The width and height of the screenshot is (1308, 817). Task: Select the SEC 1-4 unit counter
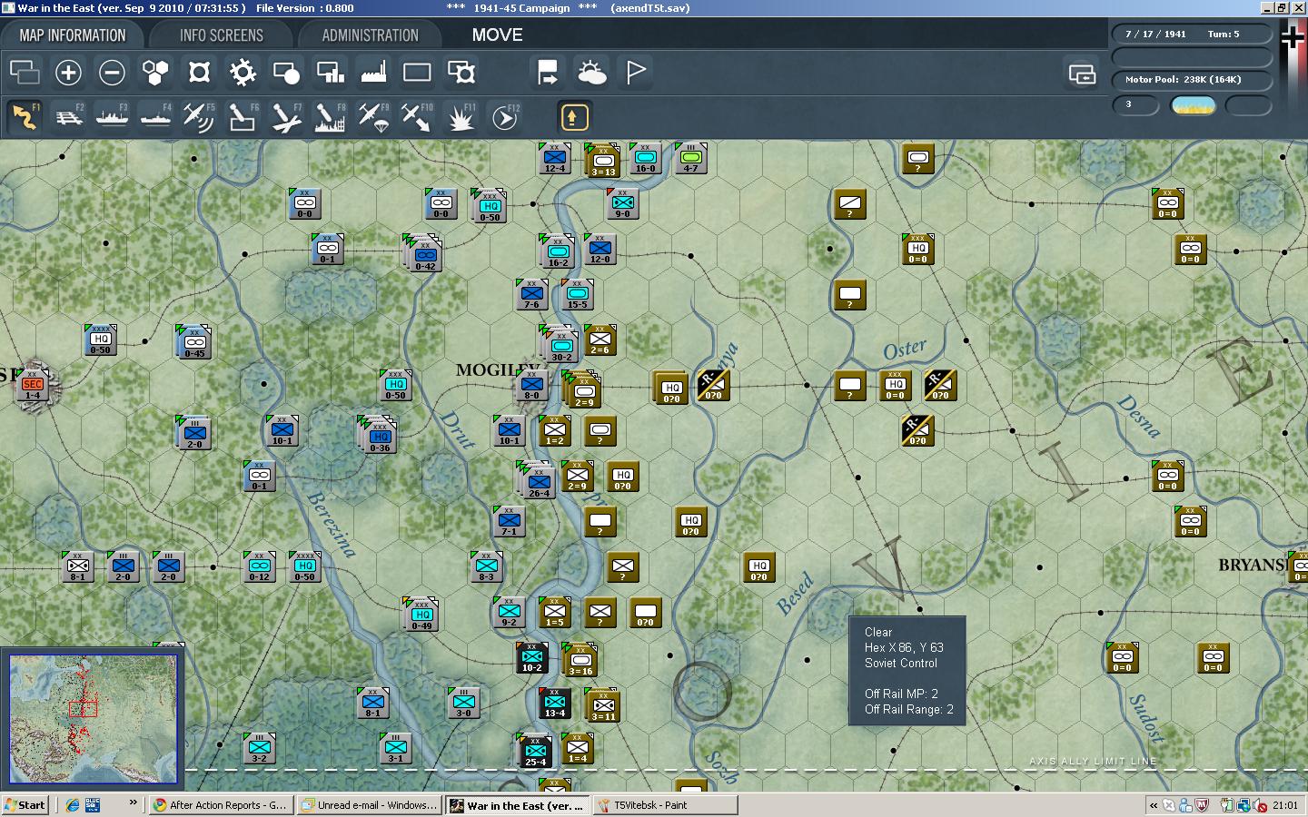coord(33,385)
